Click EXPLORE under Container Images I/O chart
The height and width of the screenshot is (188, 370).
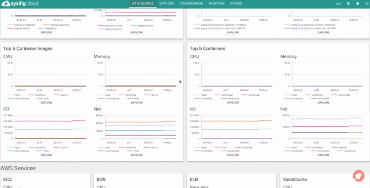pos(46,155)
